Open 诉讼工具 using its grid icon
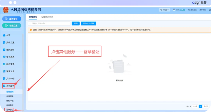Image resolution: width=212 pixels, height=112 pixels. click(x=4, y=71)
